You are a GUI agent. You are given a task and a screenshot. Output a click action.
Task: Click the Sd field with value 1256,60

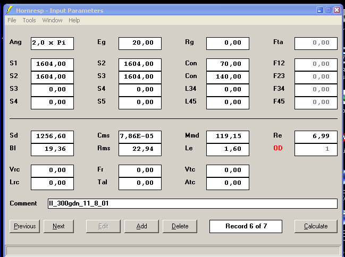coord(52,136)
